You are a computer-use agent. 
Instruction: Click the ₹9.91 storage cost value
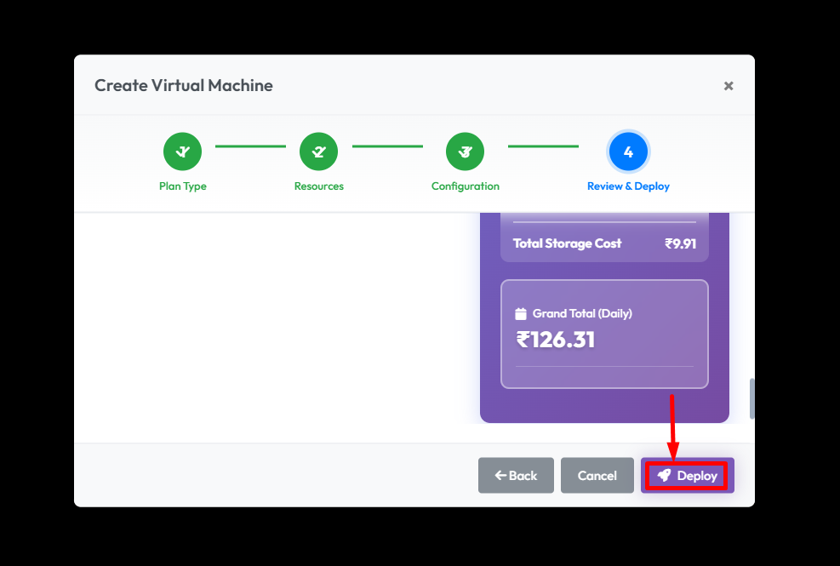pos(680,243)
